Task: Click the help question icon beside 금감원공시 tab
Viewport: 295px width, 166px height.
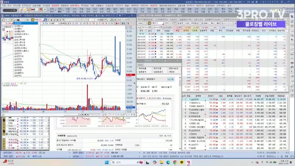Action: 172,79
